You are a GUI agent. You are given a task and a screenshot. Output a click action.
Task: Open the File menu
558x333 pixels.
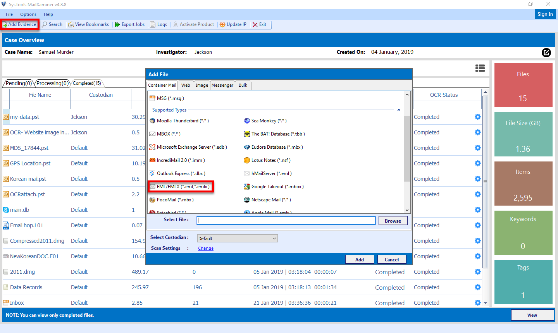pos(9,14)
